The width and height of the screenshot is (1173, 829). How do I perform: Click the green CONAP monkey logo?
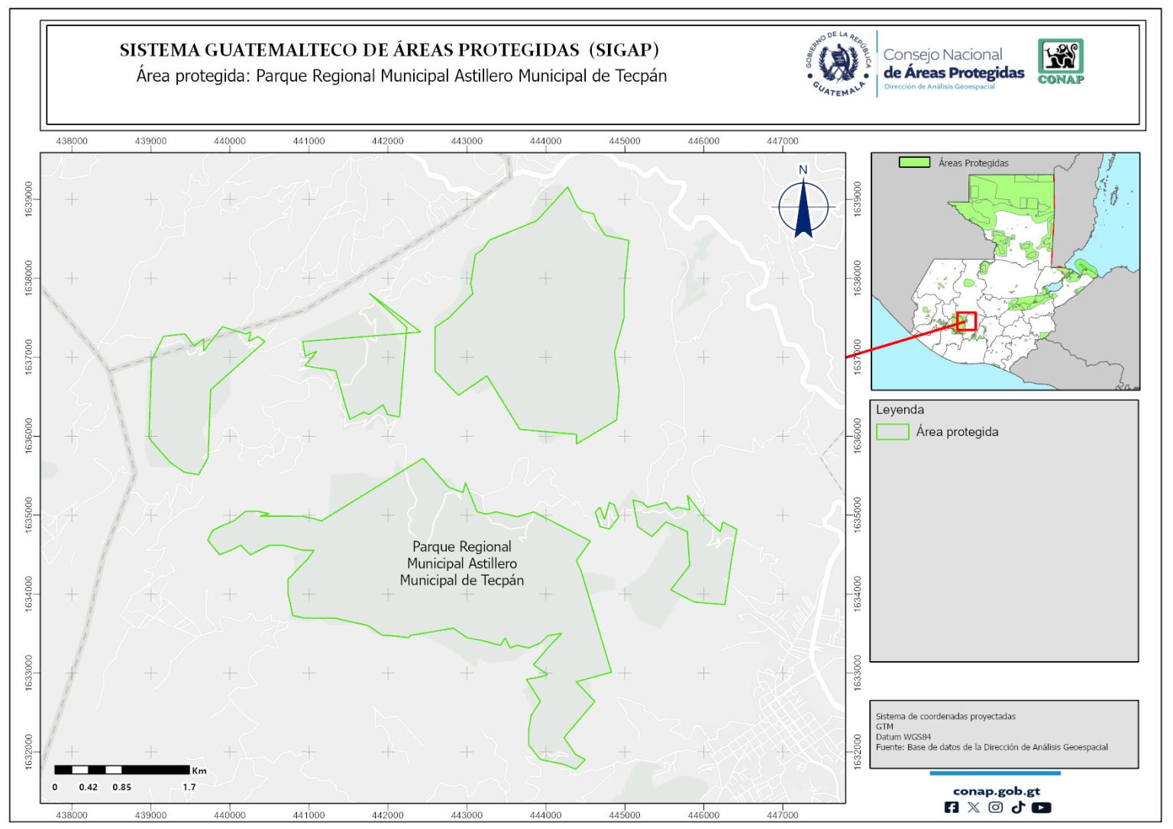coord(1060,61)
